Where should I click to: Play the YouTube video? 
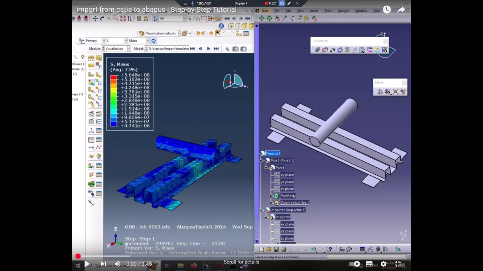point(87,264)
